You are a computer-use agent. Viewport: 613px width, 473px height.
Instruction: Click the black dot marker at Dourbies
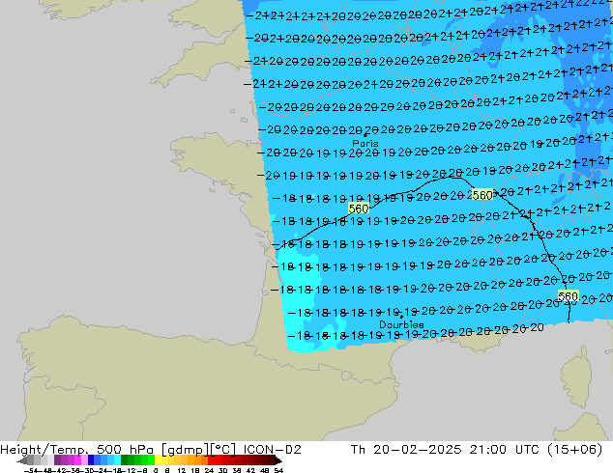(x=401, y=317)
